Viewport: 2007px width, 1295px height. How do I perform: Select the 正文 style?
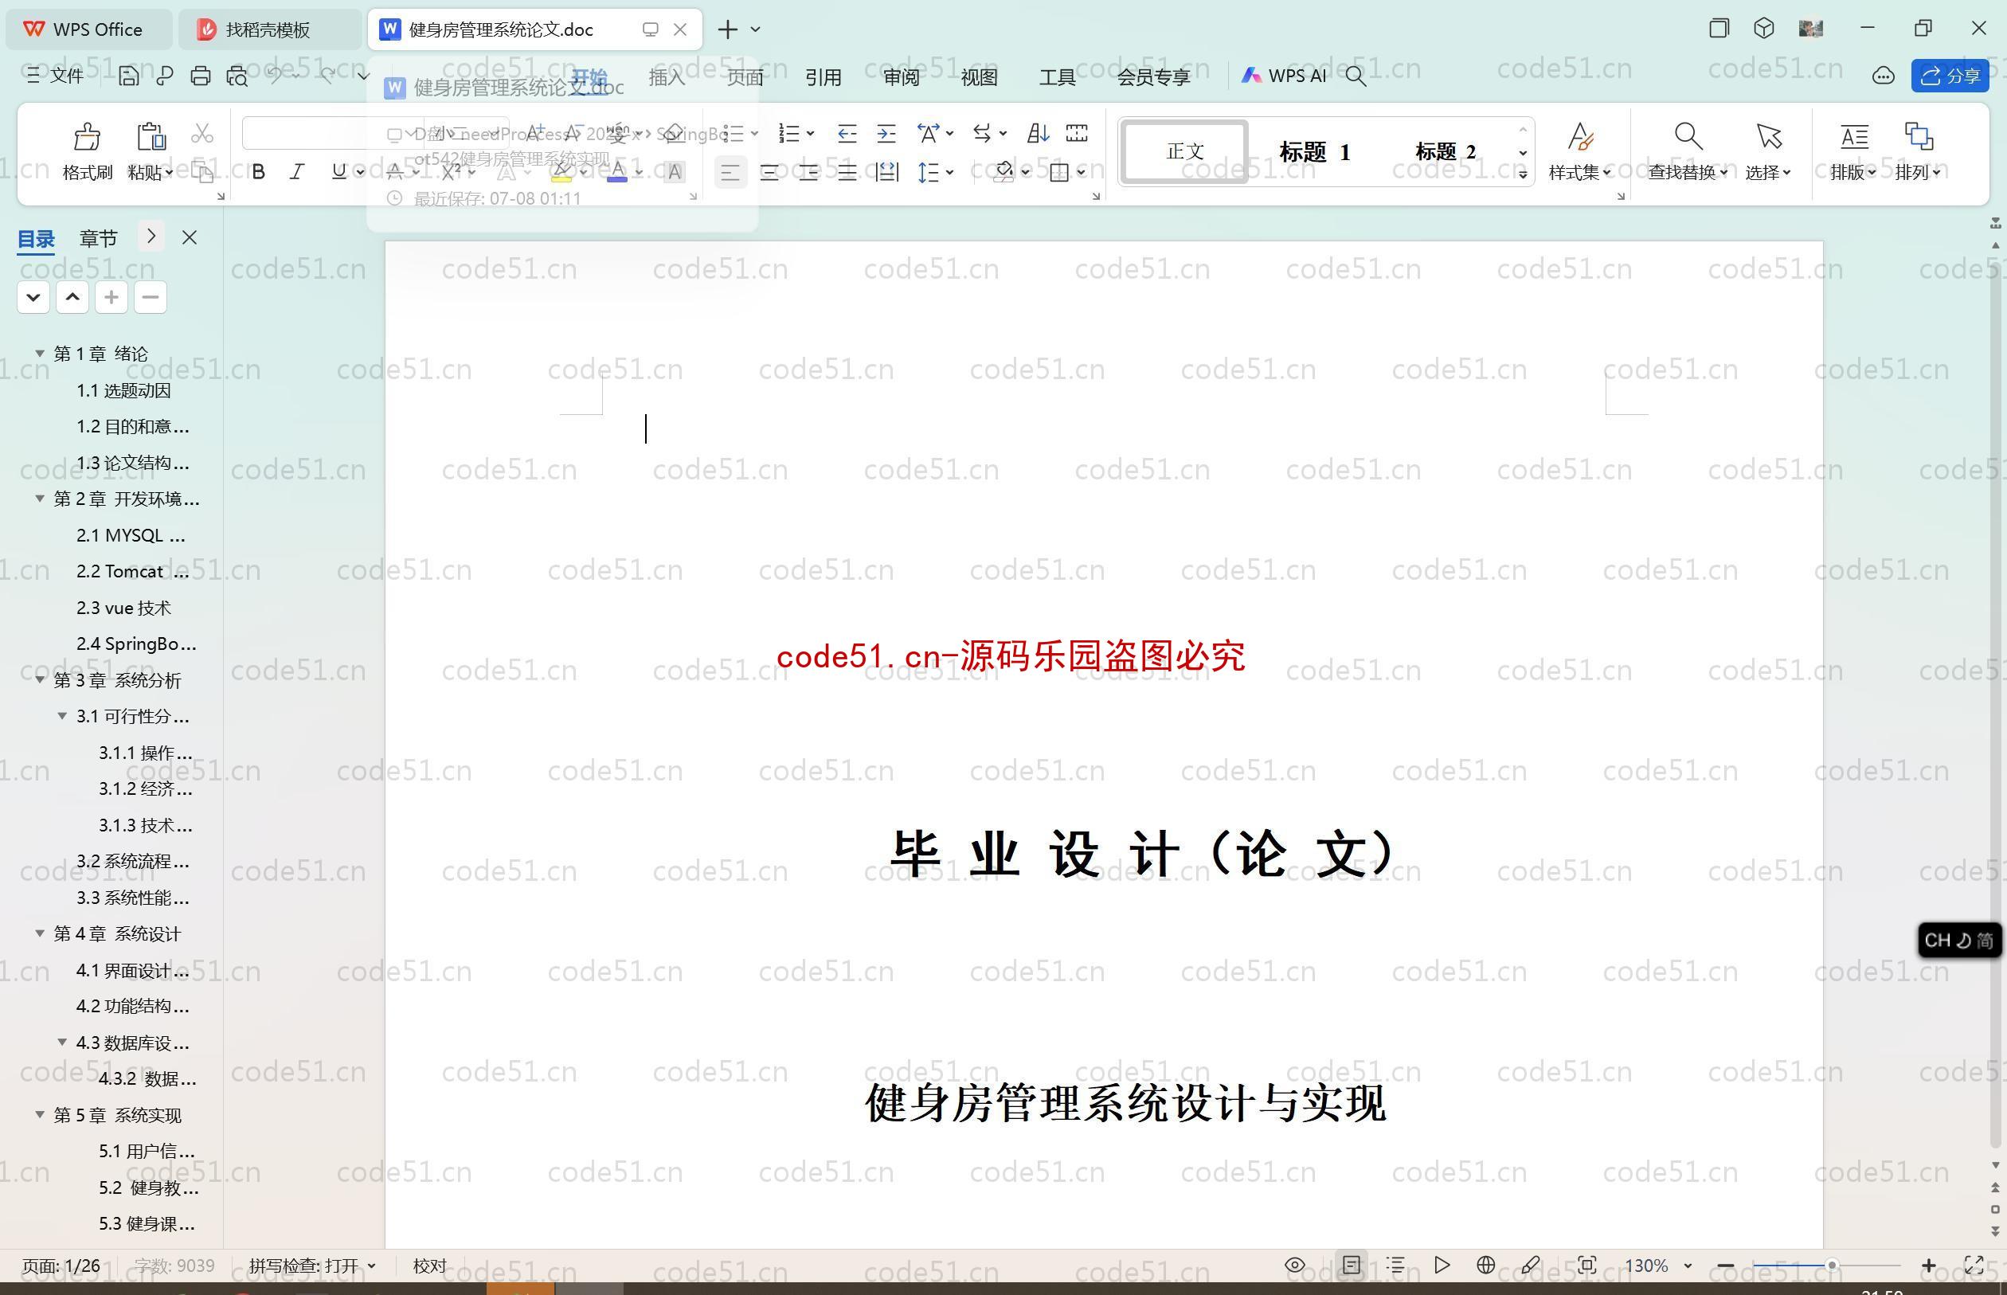(1185, 152)
